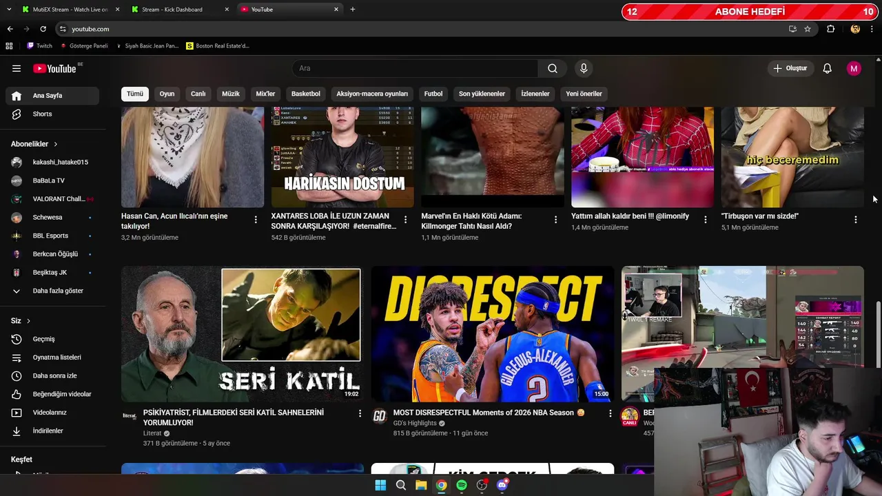Viewport: 882px width, 496px height.
Task: Open İndirilenler downloads page
Action: (x=52, y=431)
